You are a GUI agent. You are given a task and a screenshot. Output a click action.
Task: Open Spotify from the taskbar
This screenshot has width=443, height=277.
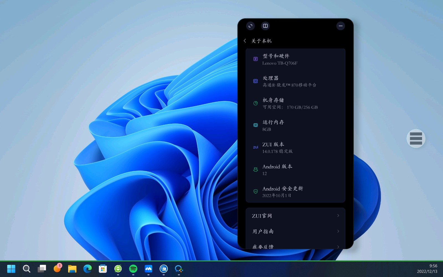[x=133, y=269]
